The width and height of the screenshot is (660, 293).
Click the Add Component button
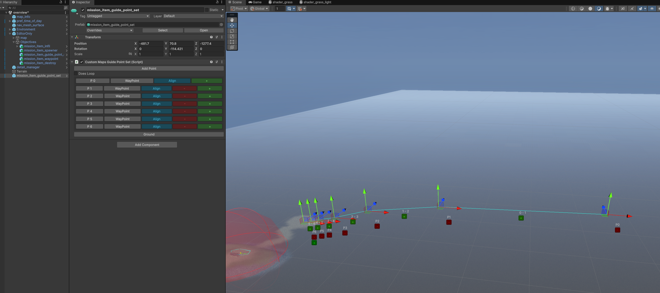coord(147,145)
